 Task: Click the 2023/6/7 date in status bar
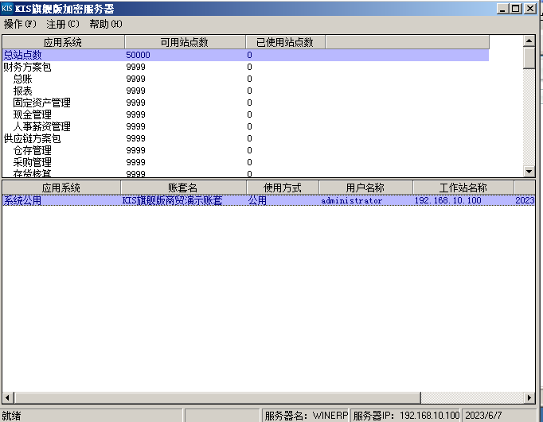[x=483, y=415]
